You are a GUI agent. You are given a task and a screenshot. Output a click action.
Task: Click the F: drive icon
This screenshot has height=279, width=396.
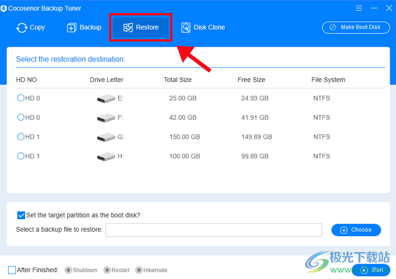[x=106, y=118]
